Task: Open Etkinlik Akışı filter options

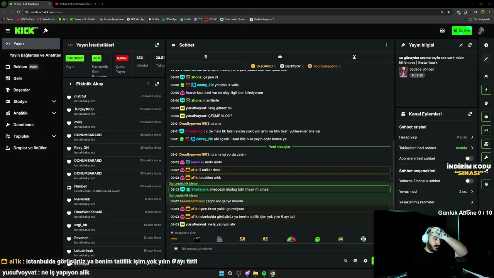Action: [148, 84]
